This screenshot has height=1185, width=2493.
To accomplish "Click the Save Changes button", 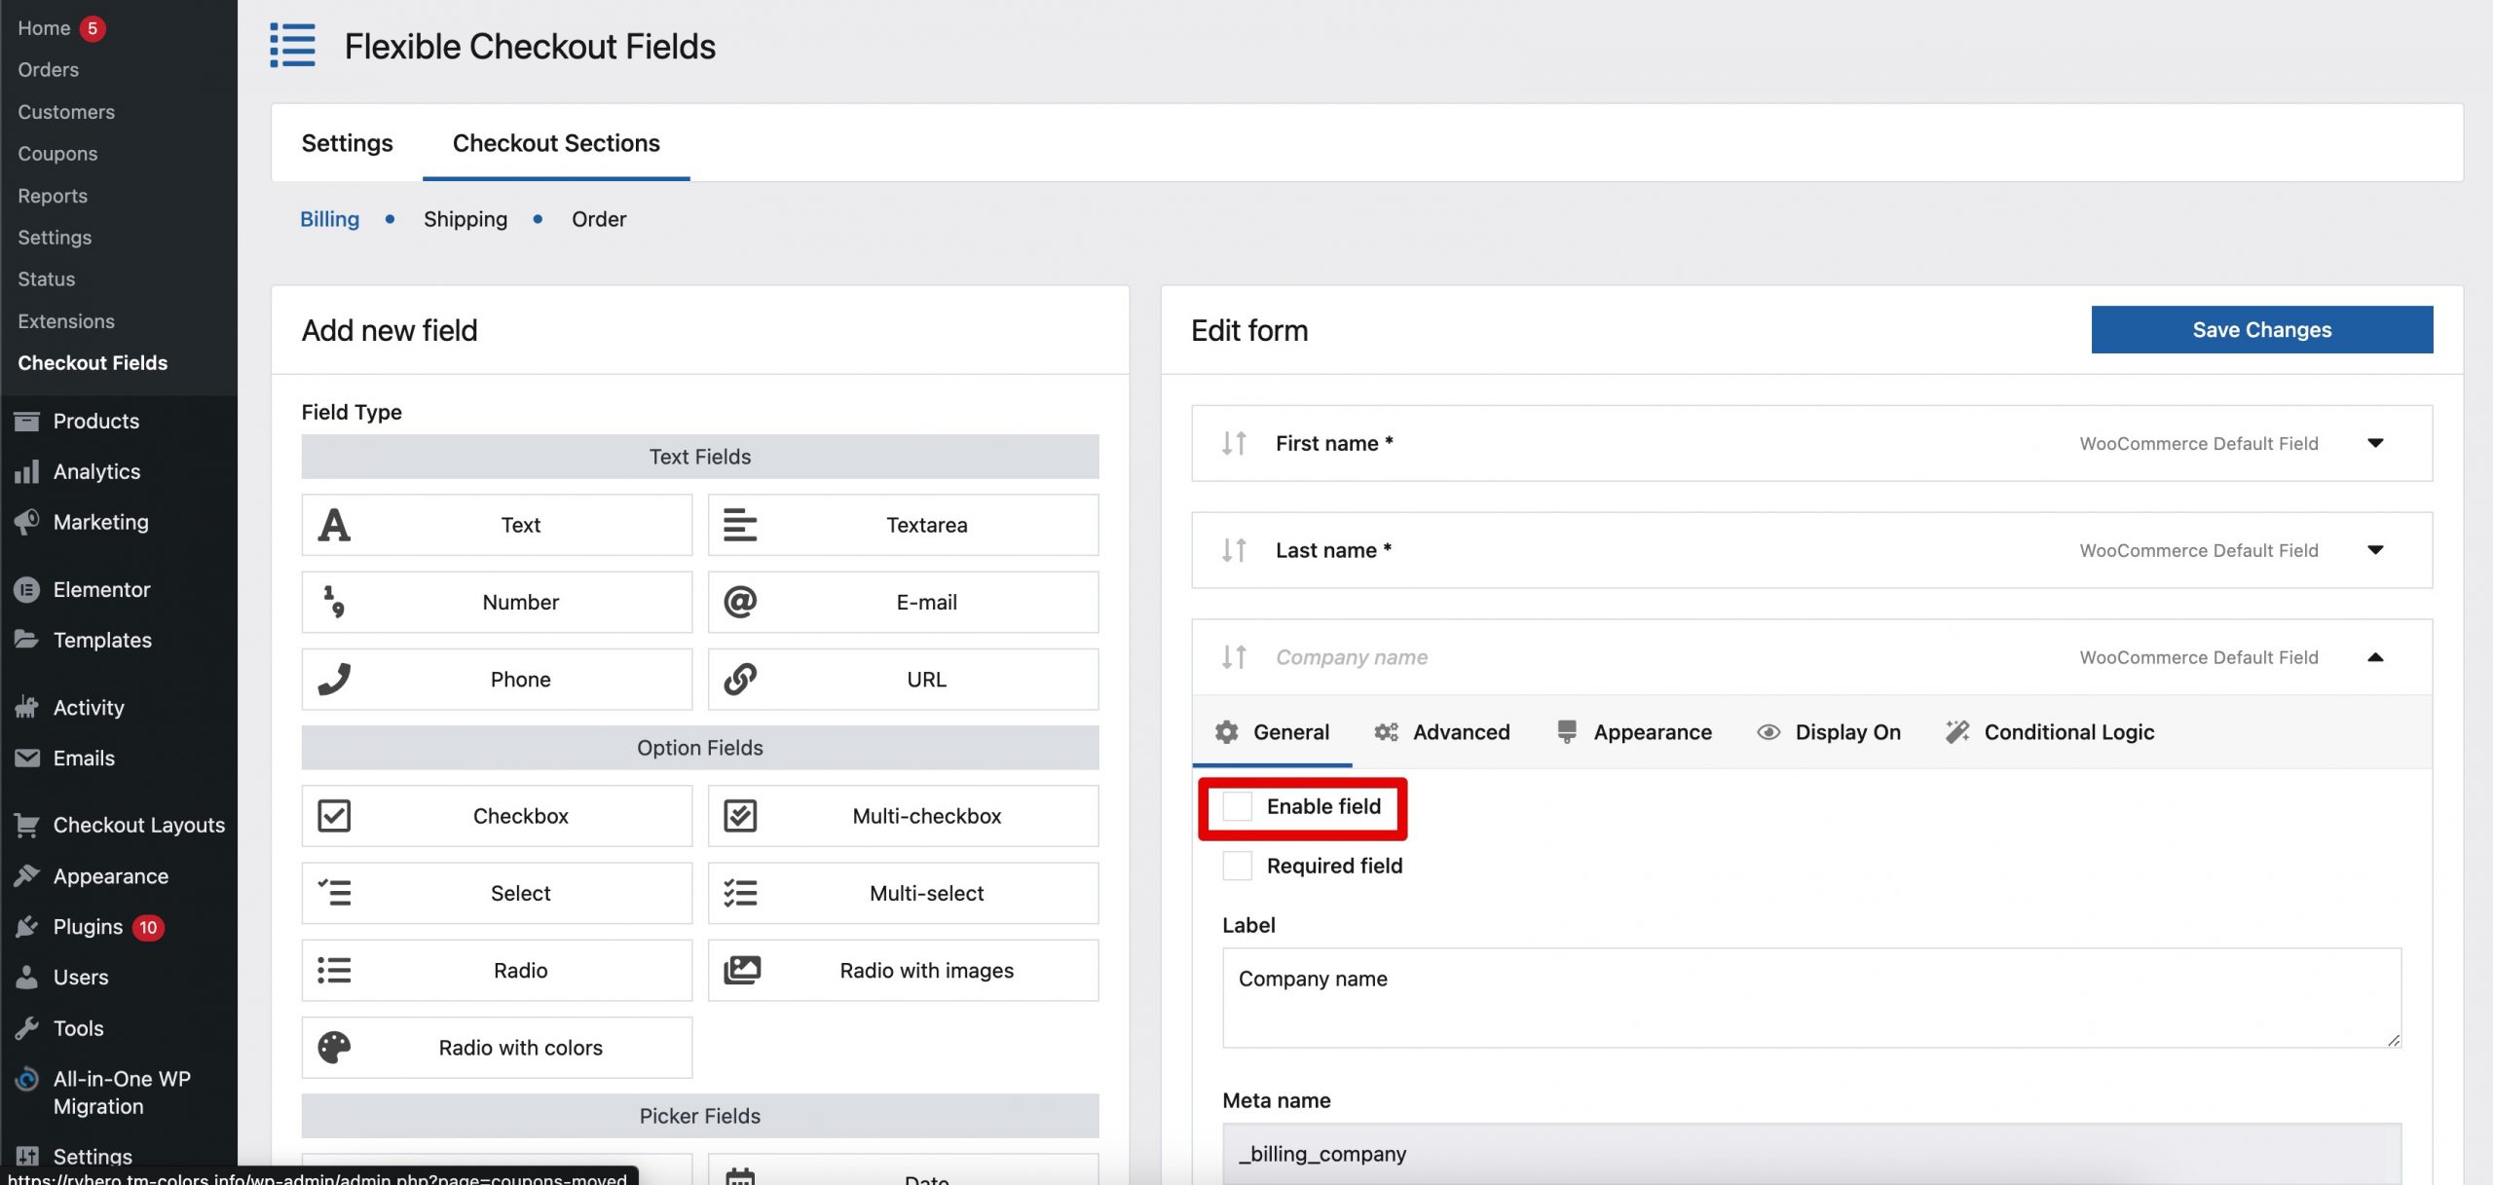I will pos(2261,329).
